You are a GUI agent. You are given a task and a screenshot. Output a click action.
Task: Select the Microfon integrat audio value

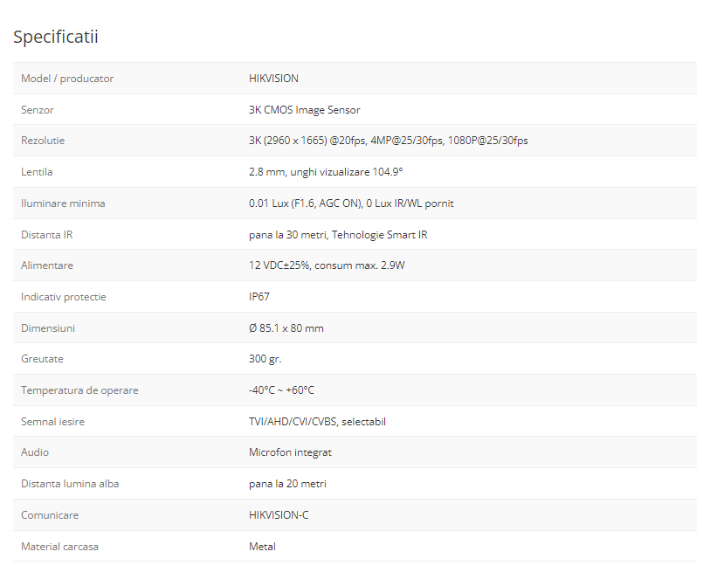pyautogui.click(x=290, y=452)
